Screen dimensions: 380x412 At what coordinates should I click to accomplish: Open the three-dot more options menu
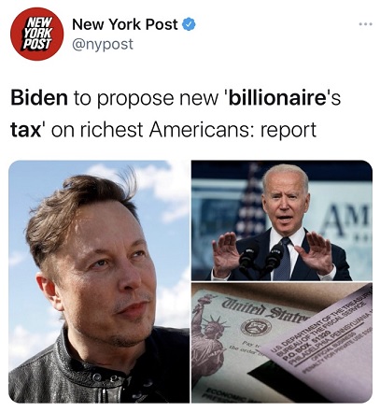(365, 24)
